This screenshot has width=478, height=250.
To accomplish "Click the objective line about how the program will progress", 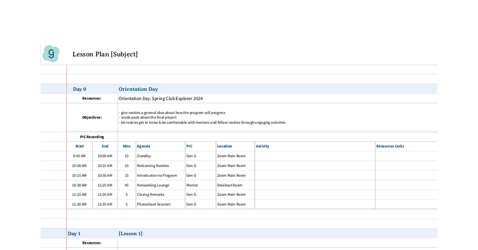I will (x=172, y=113).
